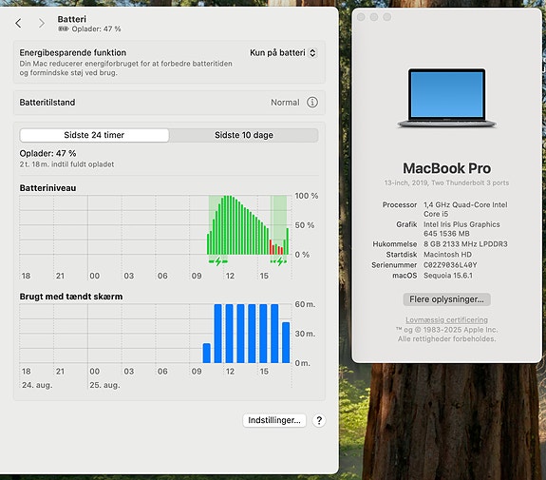Click the Flere oplysninger… button

446,299
